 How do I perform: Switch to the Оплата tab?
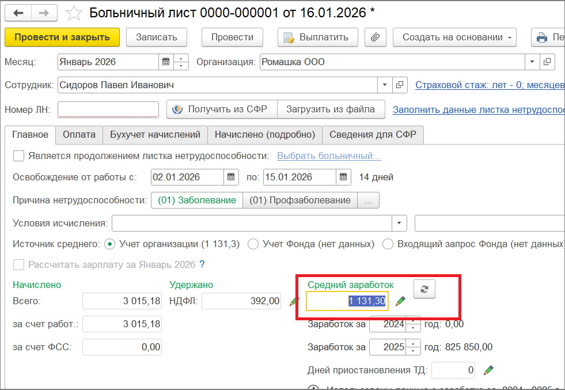click(79, 135)
